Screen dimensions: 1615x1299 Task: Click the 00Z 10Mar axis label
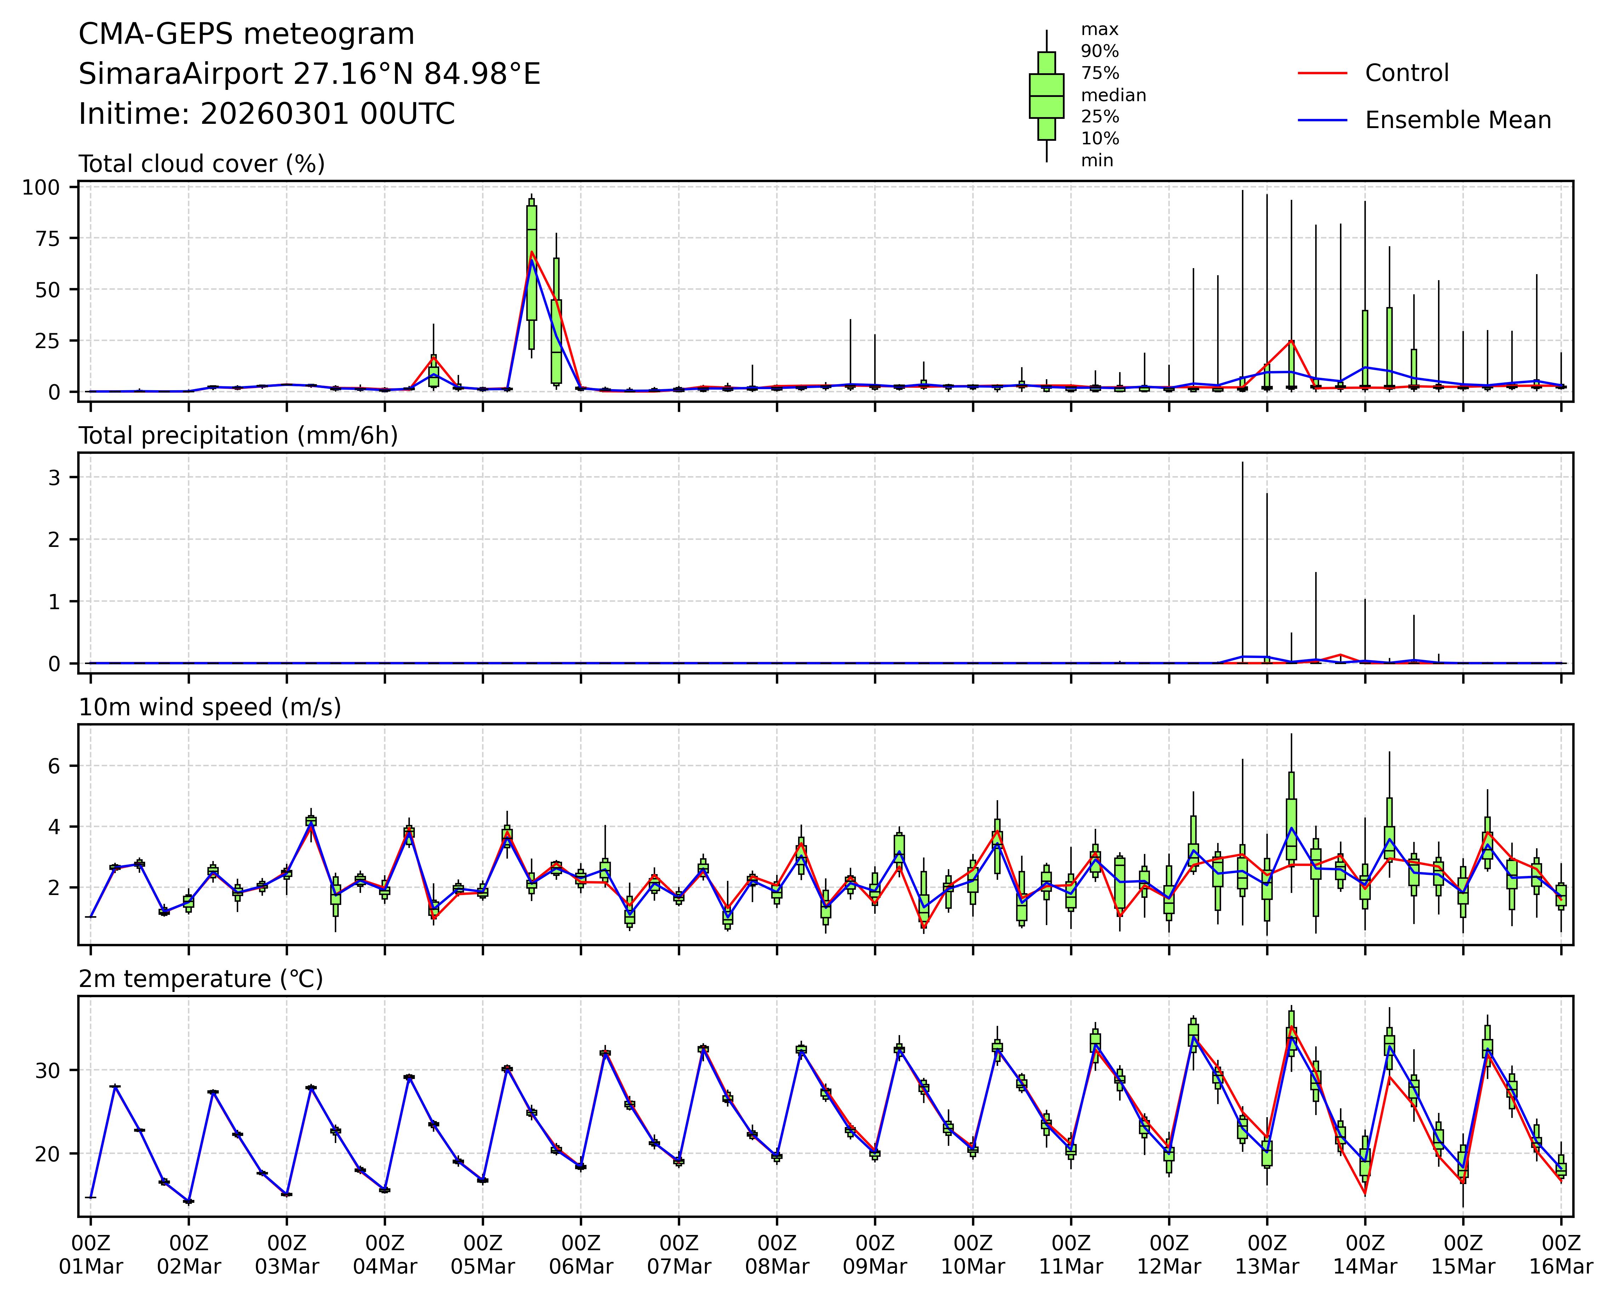[x=972, y=1255]
